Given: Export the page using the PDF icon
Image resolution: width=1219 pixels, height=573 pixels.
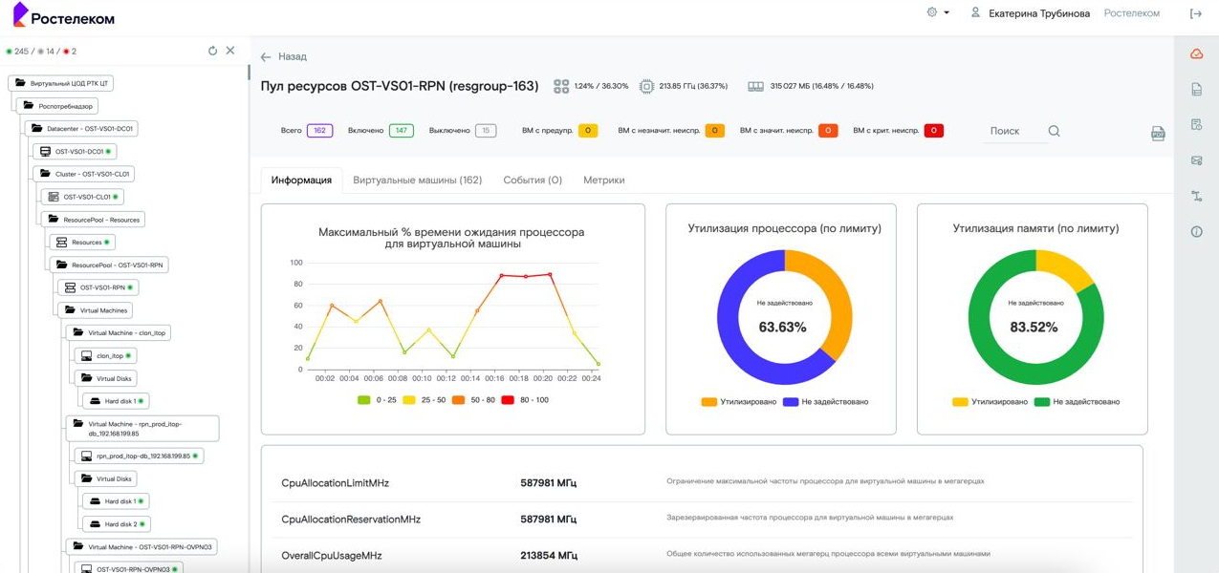Looking at the screenshot, I should point(1157,134).
